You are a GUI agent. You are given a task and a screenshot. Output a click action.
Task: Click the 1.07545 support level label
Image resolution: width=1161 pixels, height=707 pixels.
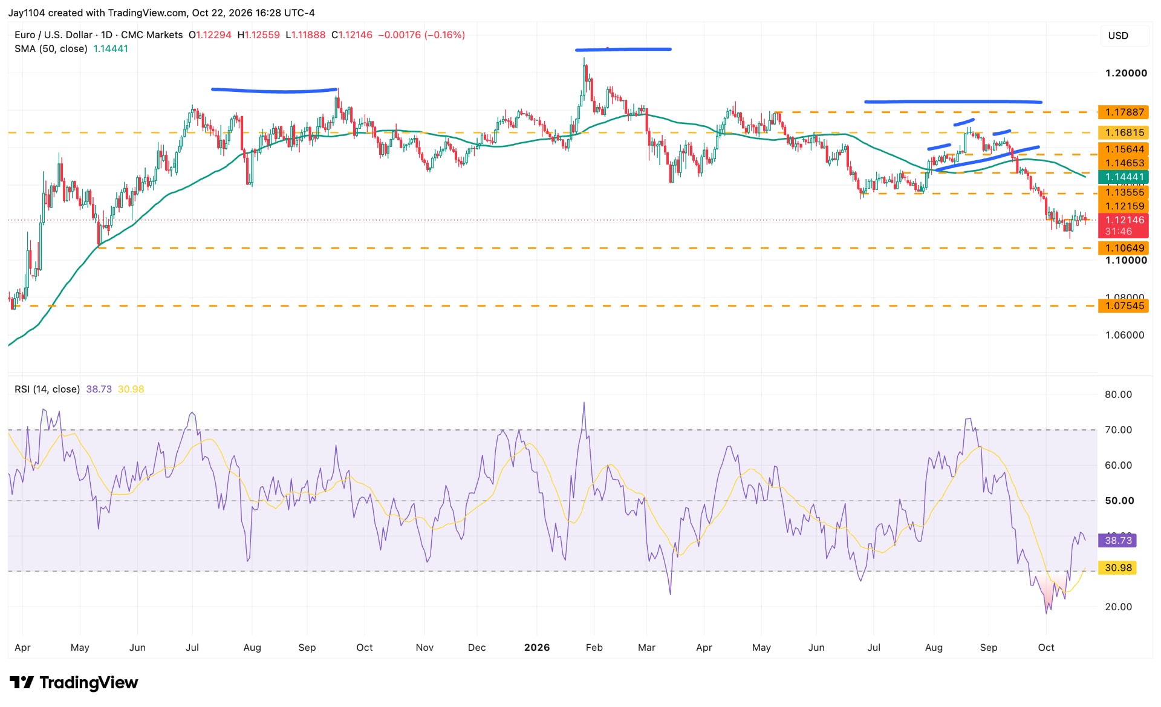[x=1124, y=306]
